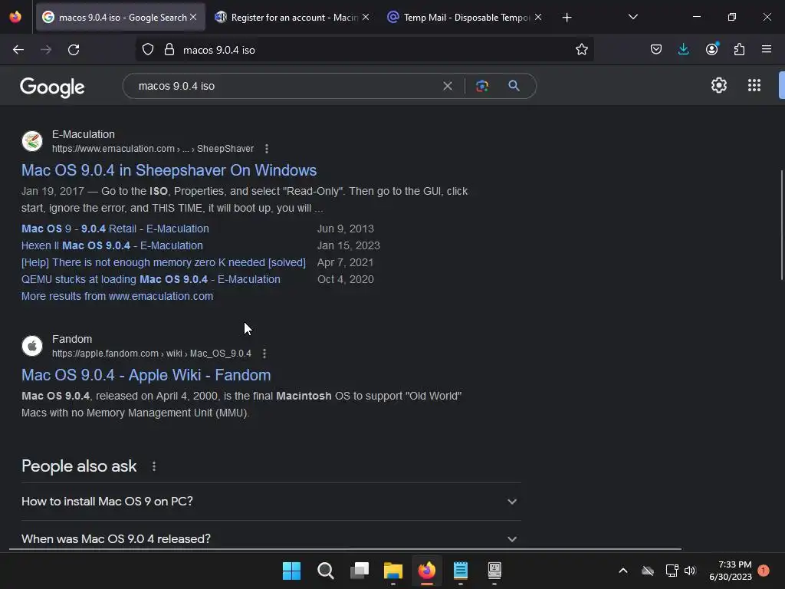Open the Firefox account icon
The height and width of the screenshot is (589, 785).
(x=711, y=49)
